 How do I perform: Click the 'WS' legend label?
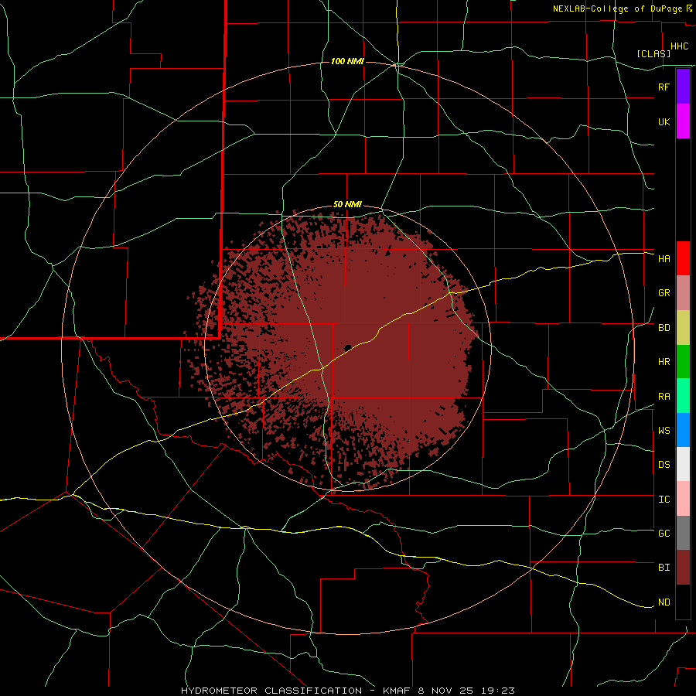tap(664, 431)
